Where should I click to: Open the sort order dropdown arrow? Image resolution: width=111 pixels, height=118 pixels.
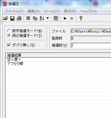47,18
